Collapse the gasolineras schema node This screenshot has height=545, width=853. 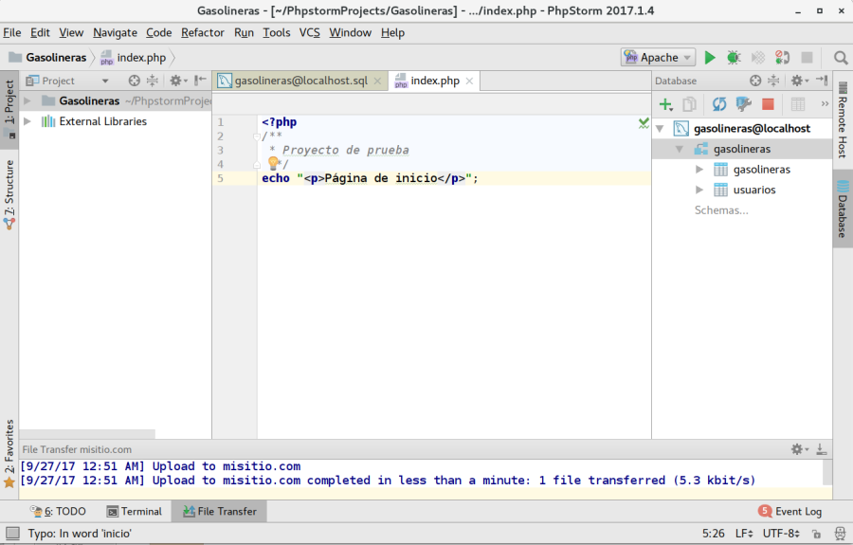point(679,149)
